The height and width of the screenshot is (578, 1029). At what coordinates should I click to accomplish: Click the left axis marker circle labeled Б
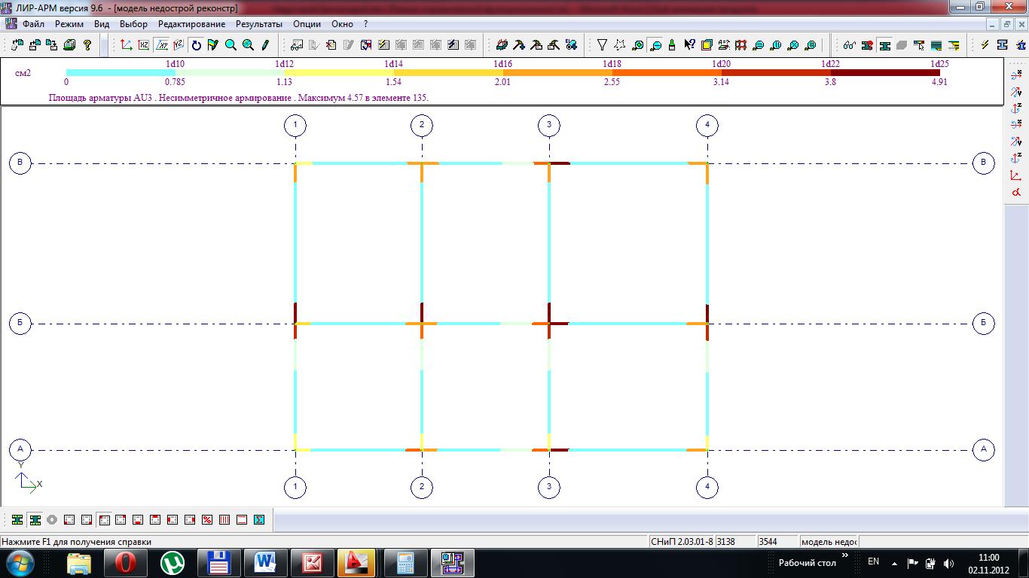20,324
